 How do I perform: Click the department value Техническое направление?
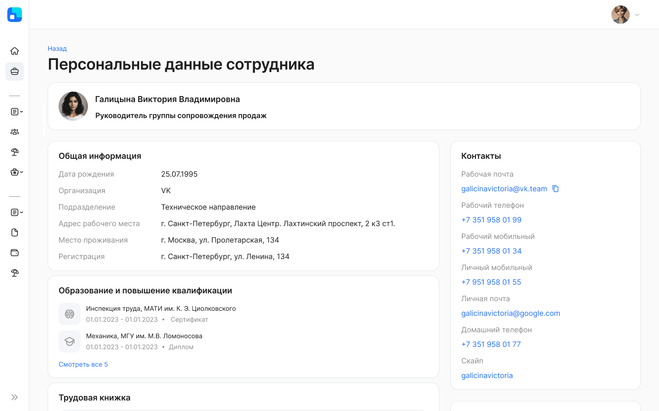tap(208, 207)
